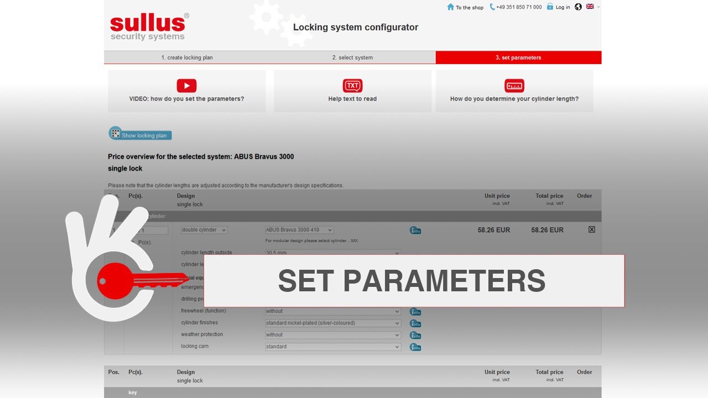This screenshot has width=708, height=398.
Task: Click the 58.26 EUR unit price
Action: 494,230
